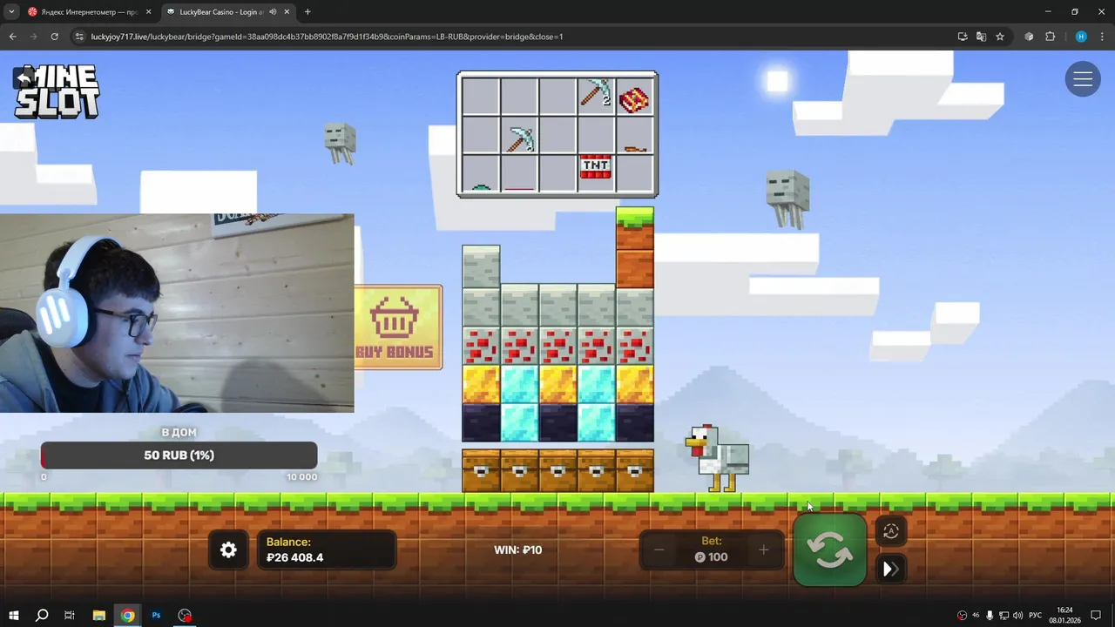Open the volume control in tray
This screenshot has height=627, width=1115.
point(1018,616)
